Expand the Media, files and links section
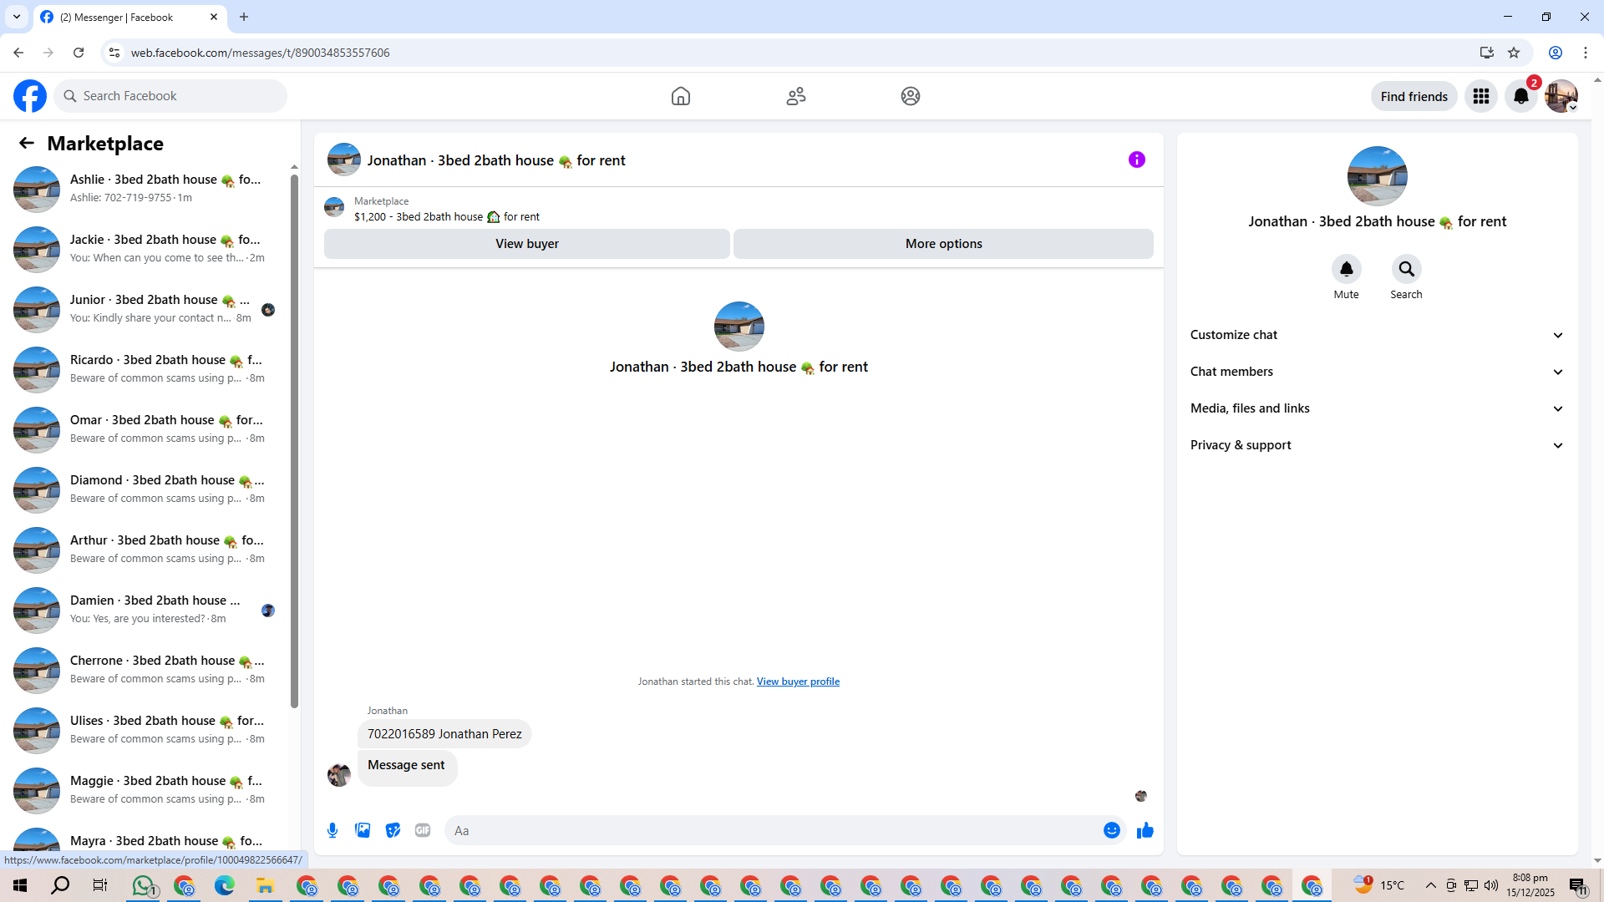 (x=1376, y=408)
